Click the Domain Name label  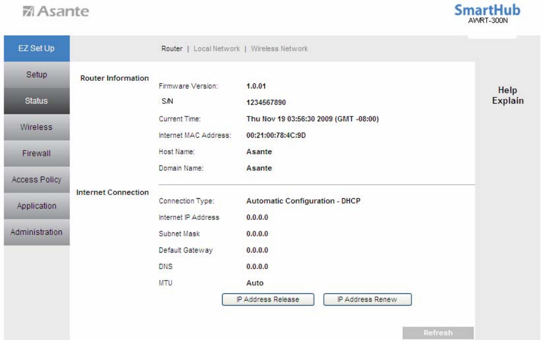181,168
